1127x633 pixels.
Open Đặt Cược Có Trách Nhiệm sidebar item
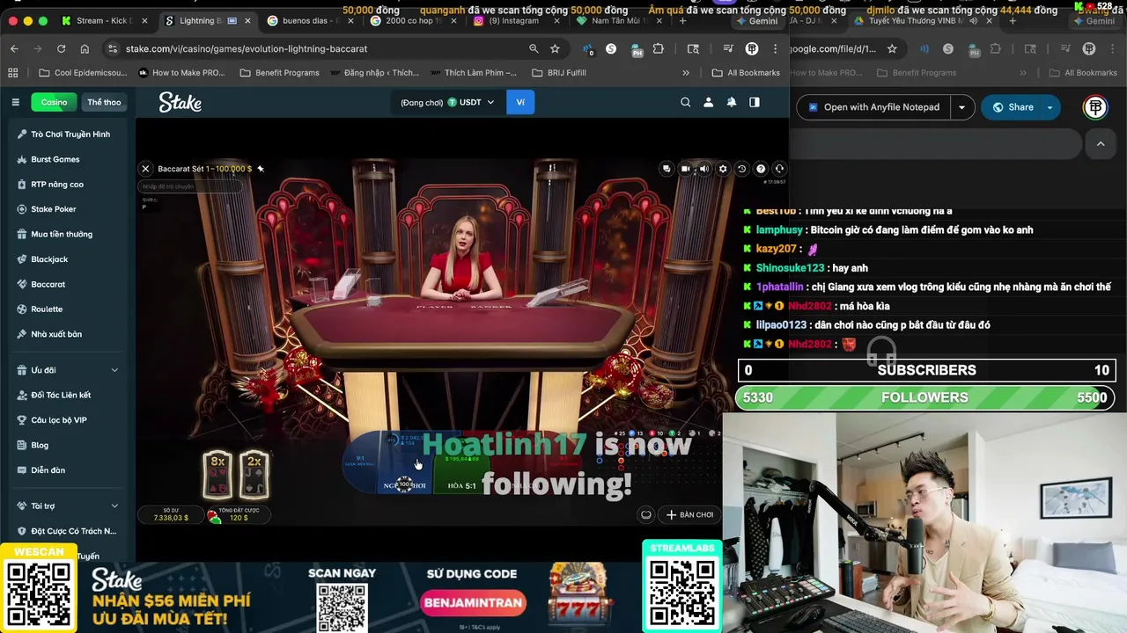[x=66, y=531]
